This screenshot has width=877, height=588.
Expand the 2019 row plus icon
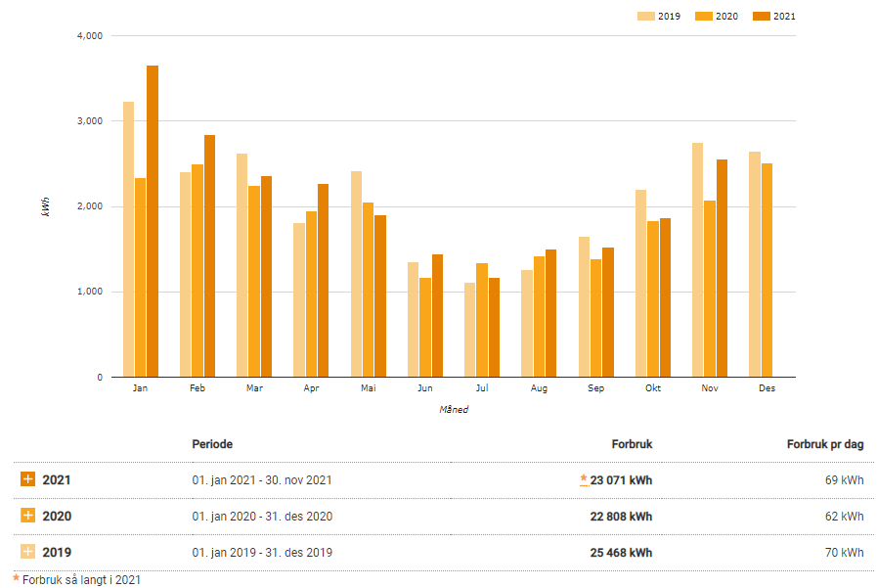coord(27,552)
